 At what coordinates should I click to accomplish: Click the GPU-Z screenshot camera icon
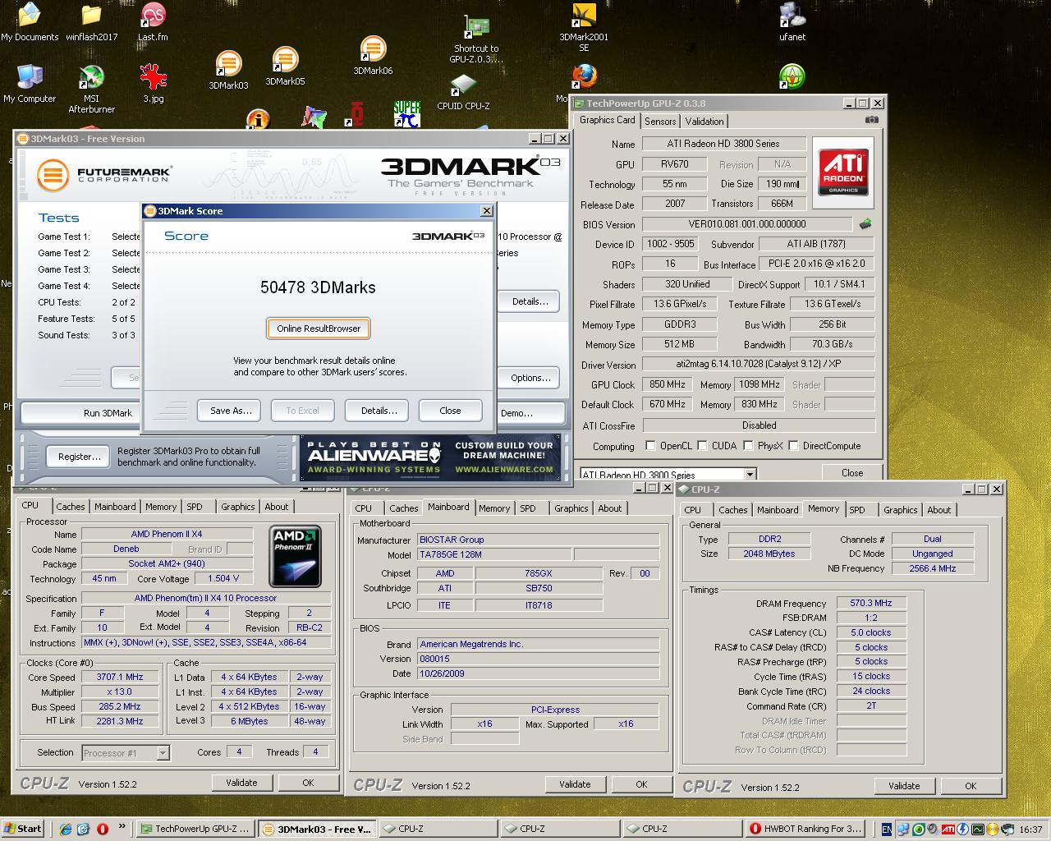[871, 120]
